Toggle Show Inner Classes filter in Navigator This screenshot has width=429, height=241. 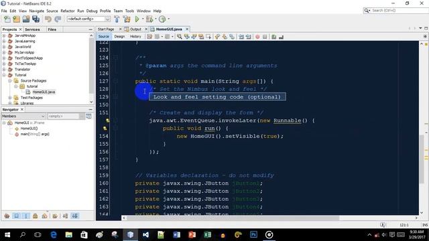[45, 216]
